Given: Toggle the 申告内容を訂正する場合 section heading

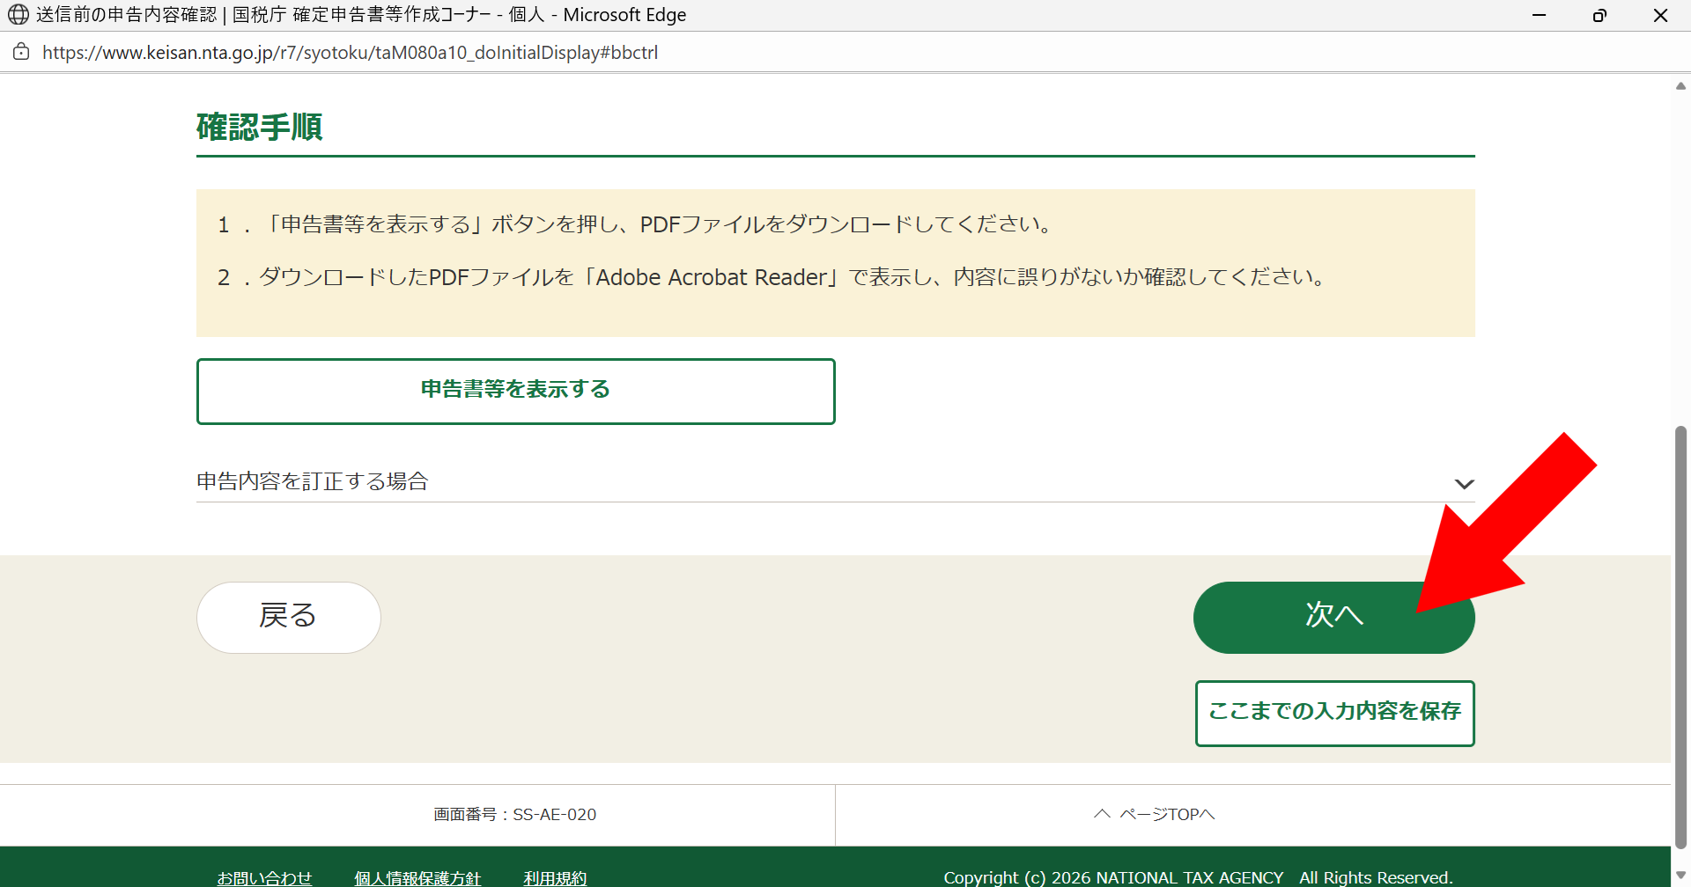Looking at the screenshot, I should coord(314,480).
